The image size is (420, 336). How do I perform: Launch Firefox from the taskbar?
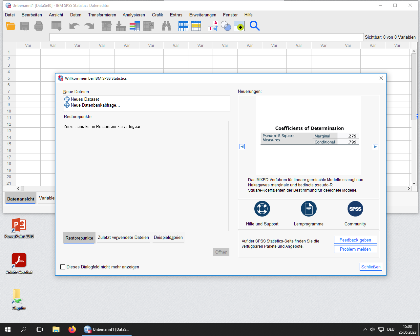[x=72, y=329]
